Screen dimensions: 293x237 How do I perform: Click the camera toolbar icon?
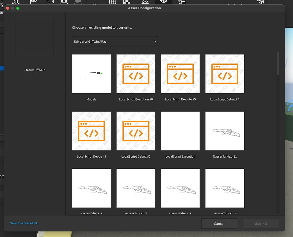coord(64,2)
